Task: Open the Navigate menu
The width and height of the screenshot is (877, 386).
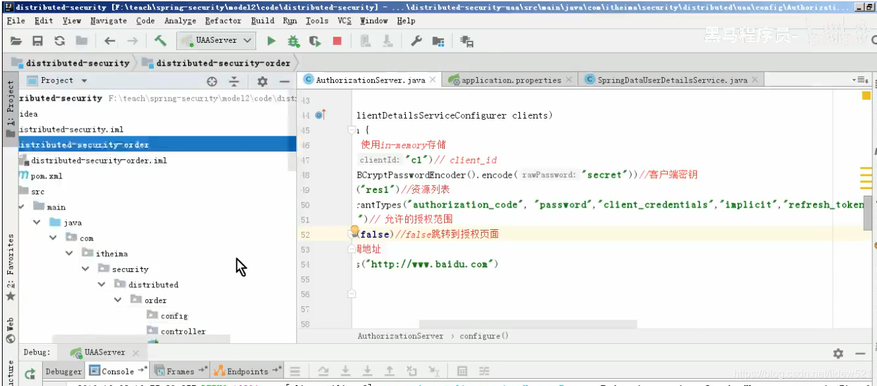Action: [x=108, y=20]
